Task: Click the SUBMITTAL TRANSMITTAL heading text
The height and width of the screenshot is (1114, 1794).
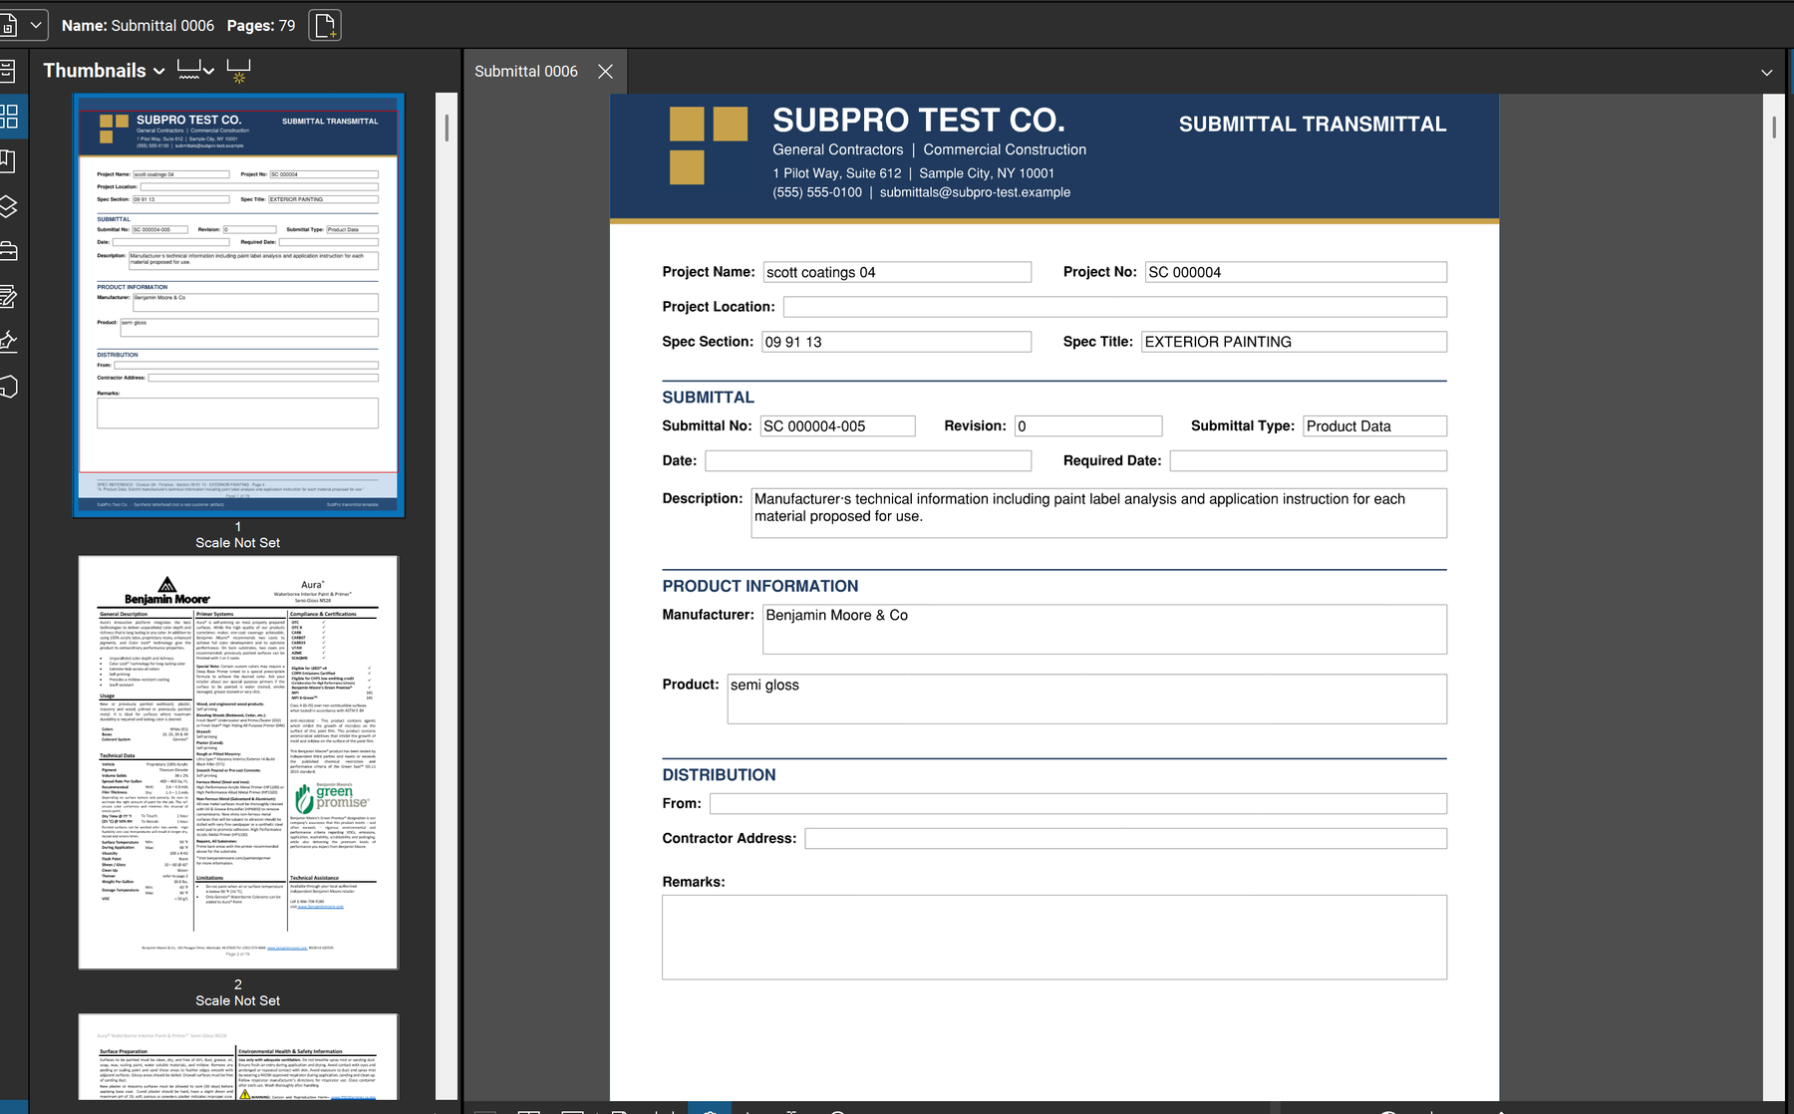Action: pyautogui.click(x=1313, y=125)
